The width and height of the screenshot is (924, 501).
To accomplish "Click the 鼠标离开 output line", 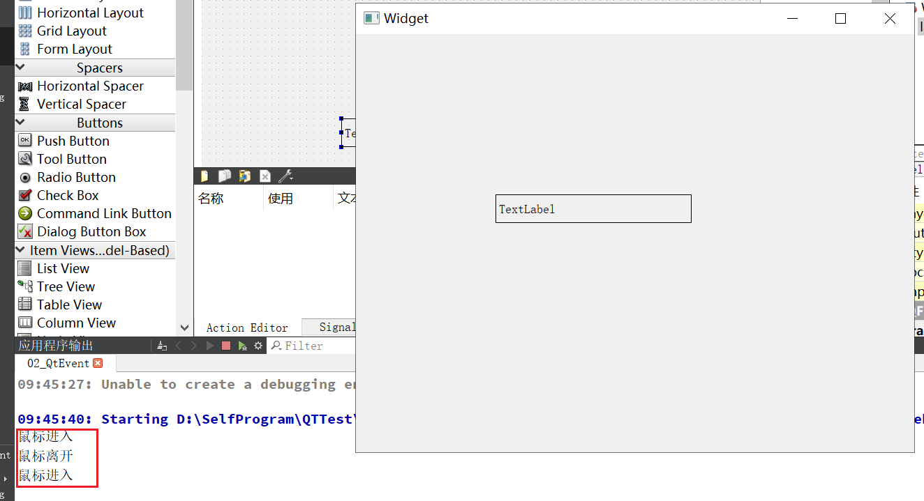I will click(45, 456).
